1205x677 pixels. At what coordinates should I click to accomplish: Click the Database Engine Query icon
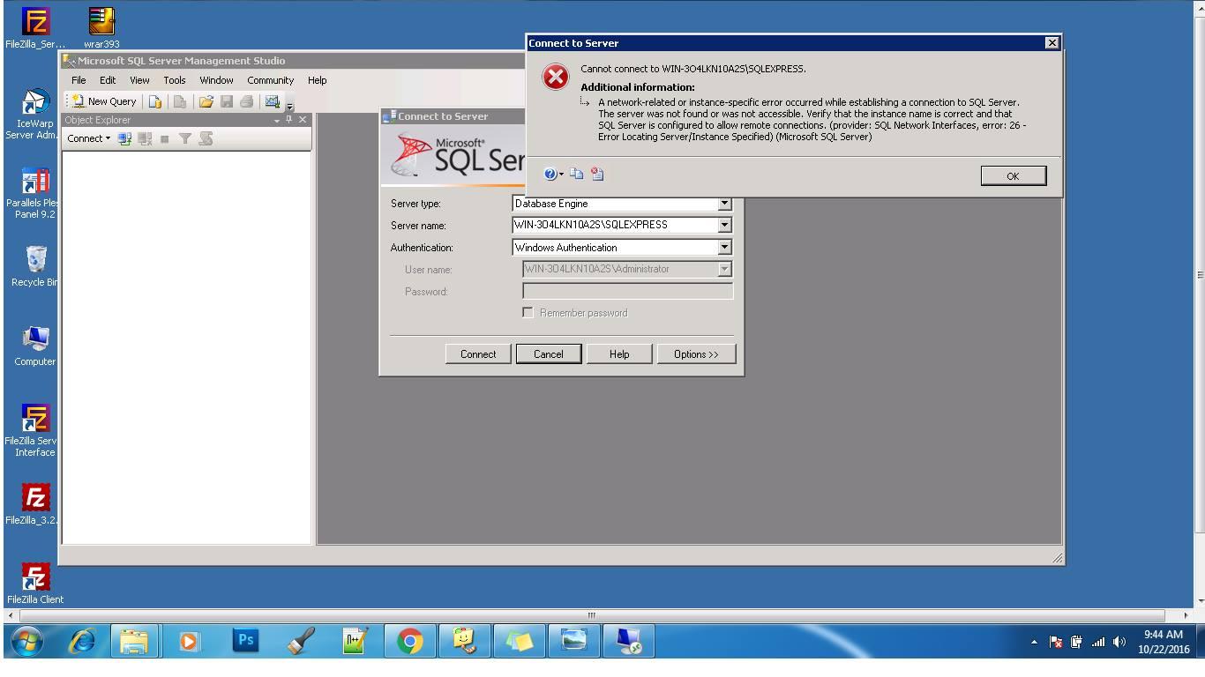tap(155, 101)
